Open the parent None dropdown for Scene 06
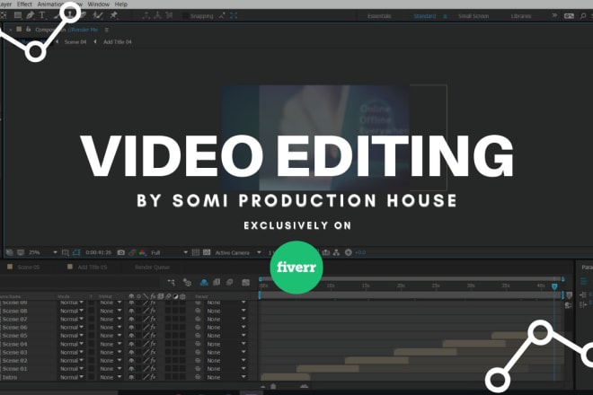This screenshot has height=395, width=593. 226,328
